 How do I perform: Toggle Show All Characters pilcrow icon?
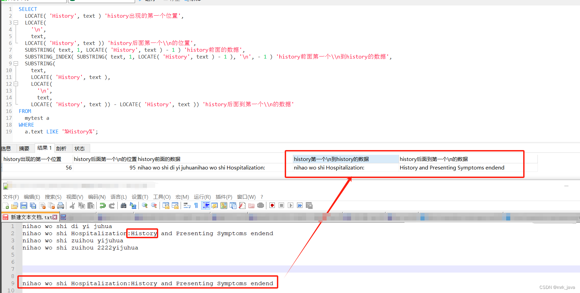[x=196, y=206]
